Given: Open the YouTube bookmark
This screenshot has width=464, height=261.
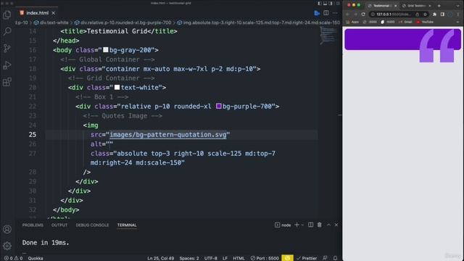Looking at the screenshot, I should [x=425, y=22].
